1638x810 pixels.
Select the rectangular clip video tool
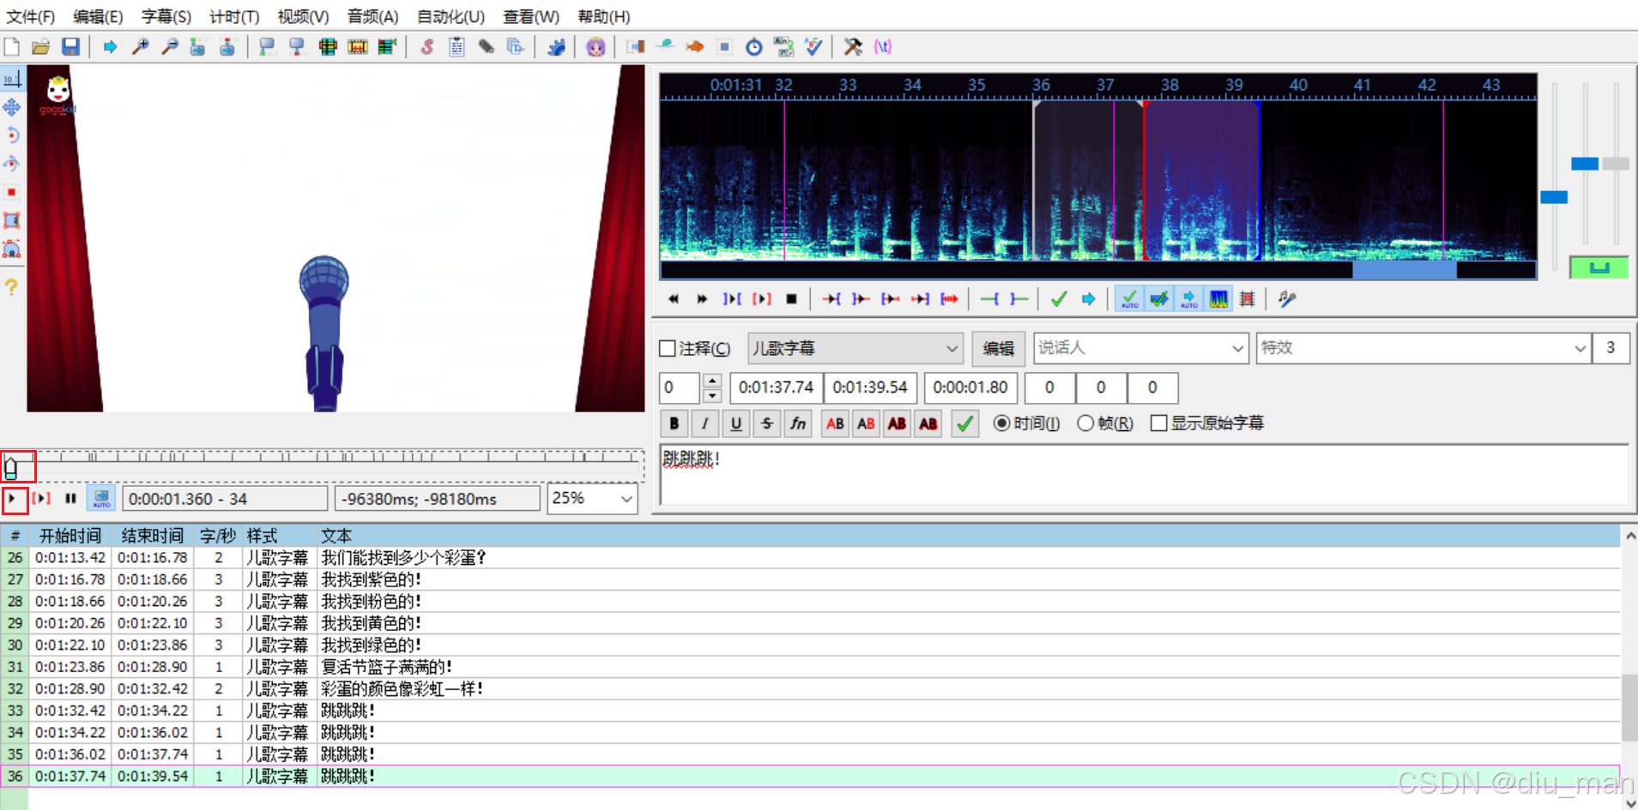(12, 221)
